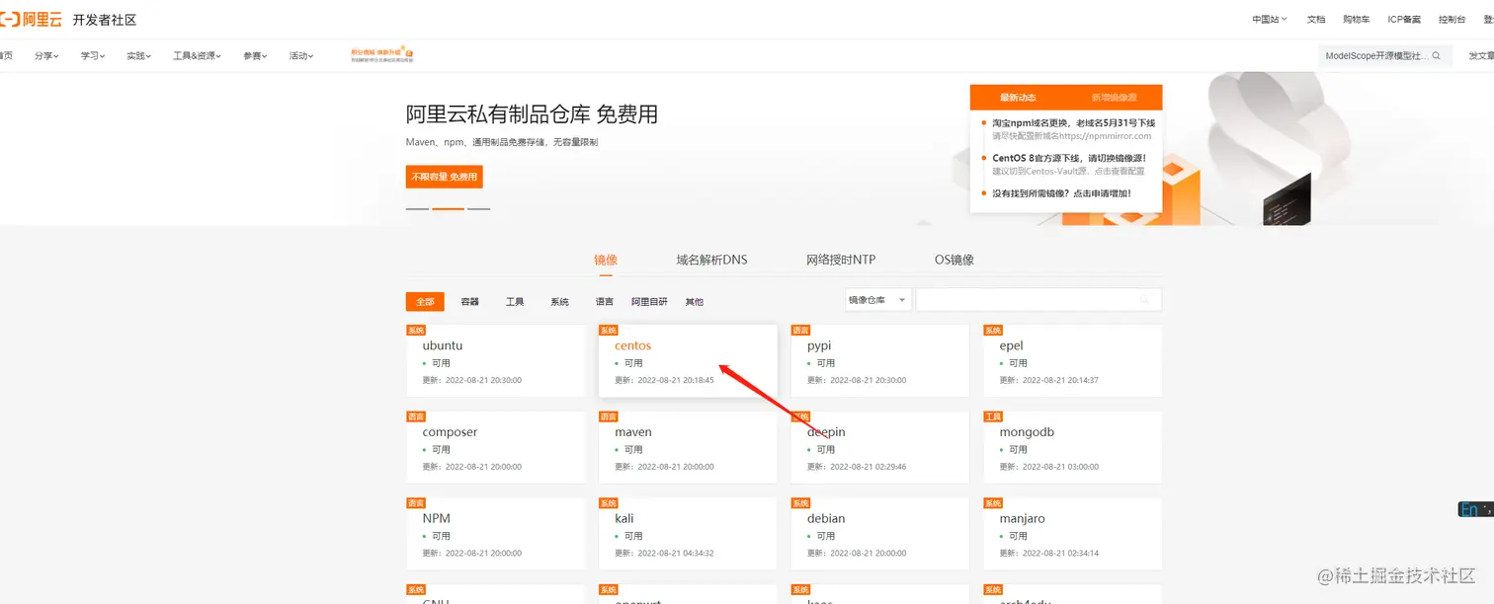Click the magnifier icon in top search box
Image resolution: width=1494 pixels, height=604 pixels.
tap(1437, 56)
